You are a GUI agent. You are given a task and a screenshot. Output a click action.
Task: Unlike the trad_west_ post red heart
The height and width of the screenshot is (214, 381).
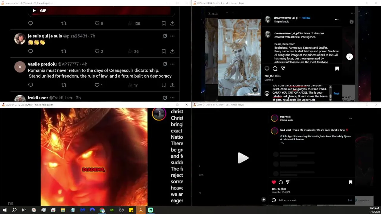tap(274, 182)
